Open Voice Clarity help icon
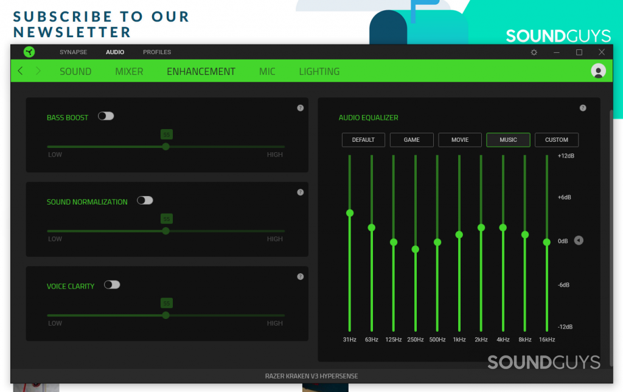This screenshot has height=392, width=623. tap(301, 276)
